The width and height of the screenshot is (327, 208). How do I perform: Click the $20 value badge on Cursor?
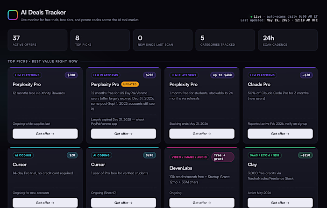coord(72,155)
